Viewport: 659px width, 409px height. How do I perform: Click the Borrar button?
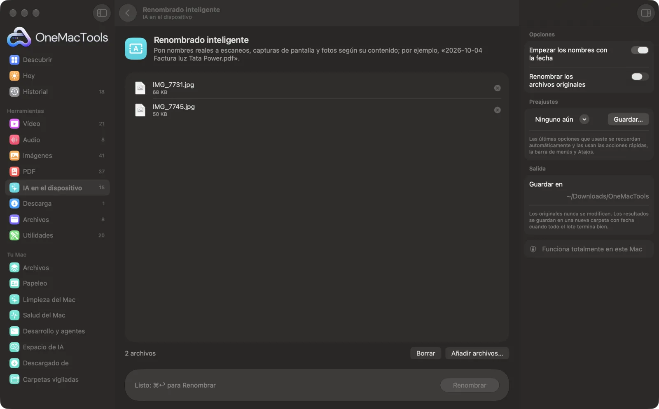[425, 353]
